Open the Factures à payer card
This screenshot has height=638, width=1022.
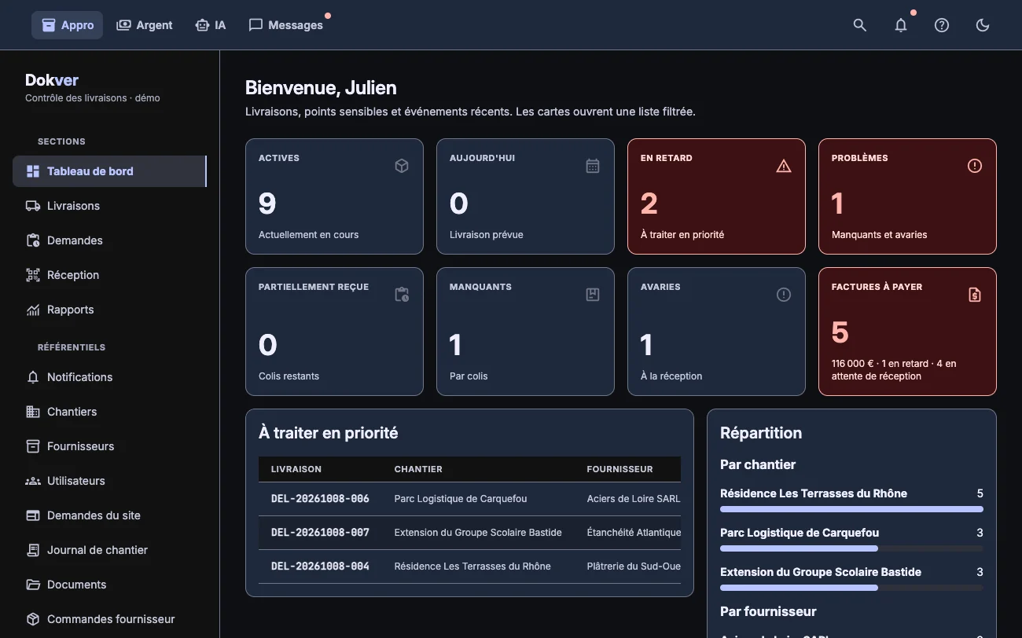click(x=907, y=332)
